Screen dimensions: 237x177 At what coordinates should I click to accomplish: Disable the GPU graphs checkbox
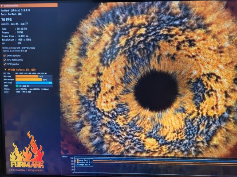(4, 64)
